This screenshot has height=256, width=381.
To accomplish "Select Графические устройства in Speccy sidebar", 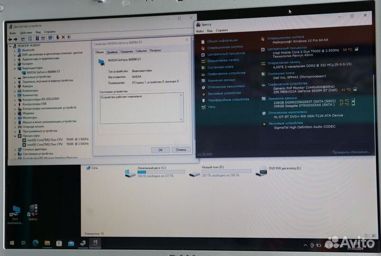I will click(x=226, y=74).
